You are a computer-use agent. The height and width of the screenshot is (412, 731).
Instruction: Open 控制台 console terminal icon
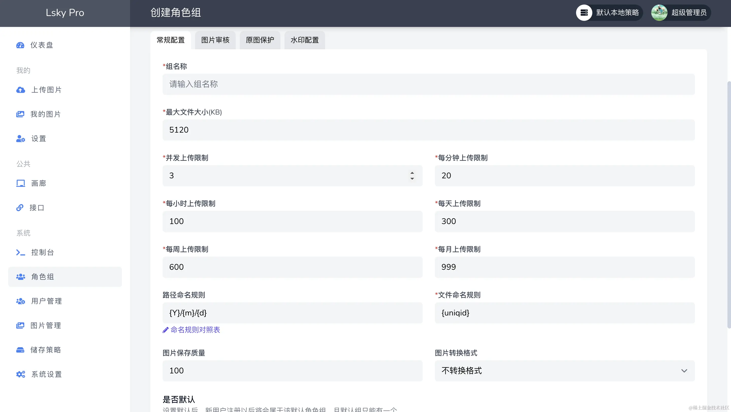[x=20, y=252]
